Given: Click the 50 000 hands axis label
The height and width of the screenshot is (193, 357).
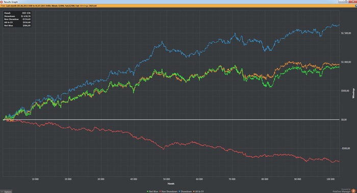Looking at the screenshot, I should [166, 179].
